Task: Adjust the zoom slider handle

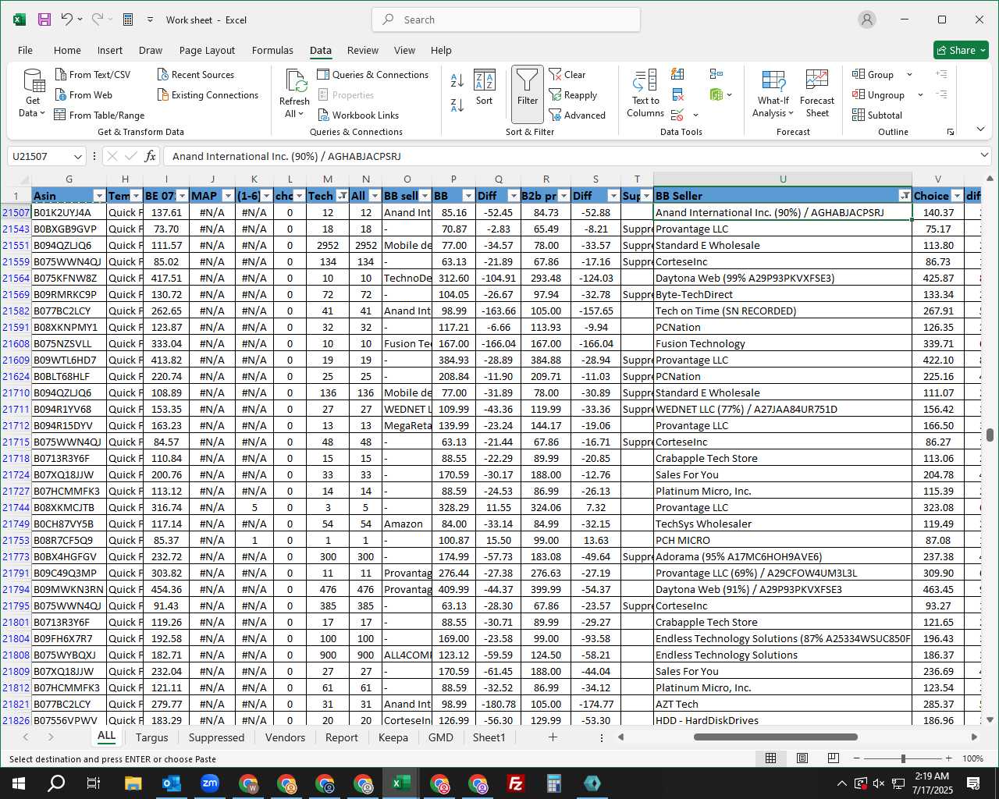Action: pyautogui.click(x=903, y=758)
